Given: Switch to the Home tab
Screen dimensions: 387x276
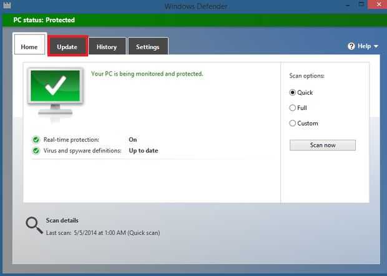Looking at the screenshot, I should pyautogui.click(x=29, y=44).
